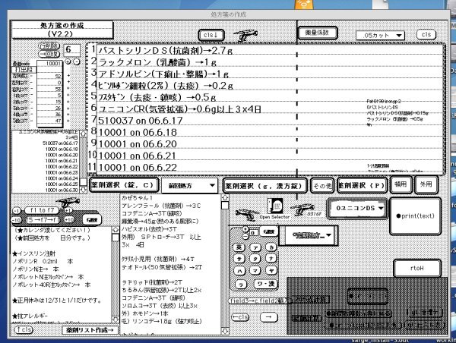
Task: Click the 薬剤選択（P）button
Action: (x=362, y=185)
